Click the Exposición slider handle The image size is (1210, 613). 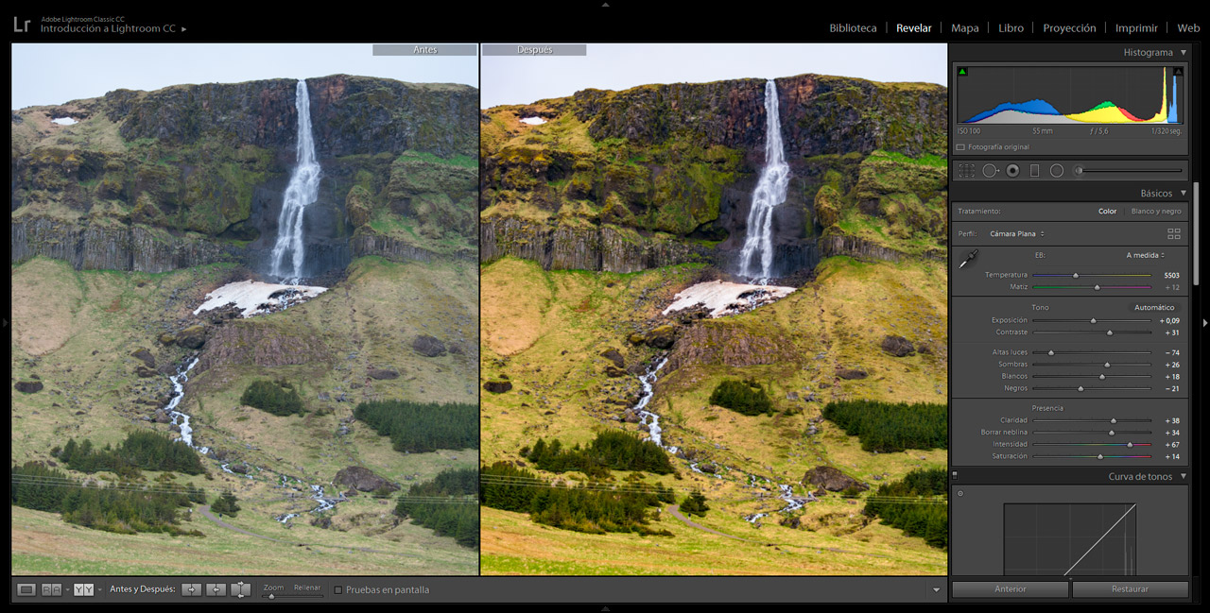(x=1093, y=321)
